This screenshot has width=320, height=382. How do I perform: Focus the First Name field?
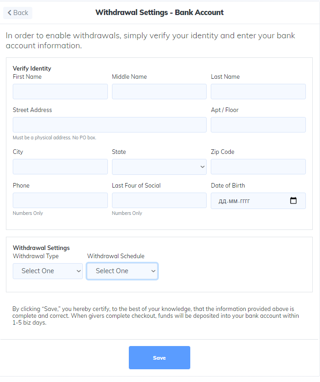click(60, 92)
